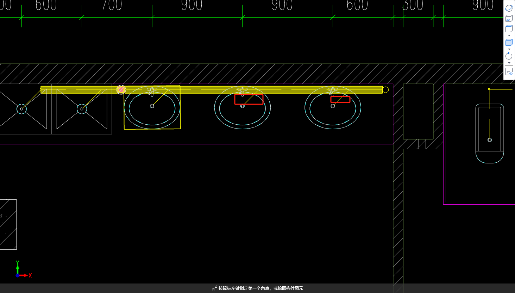Select the solid shaded cube display icon
Viewport: 515px width, 293px height.
pos(509,42)
